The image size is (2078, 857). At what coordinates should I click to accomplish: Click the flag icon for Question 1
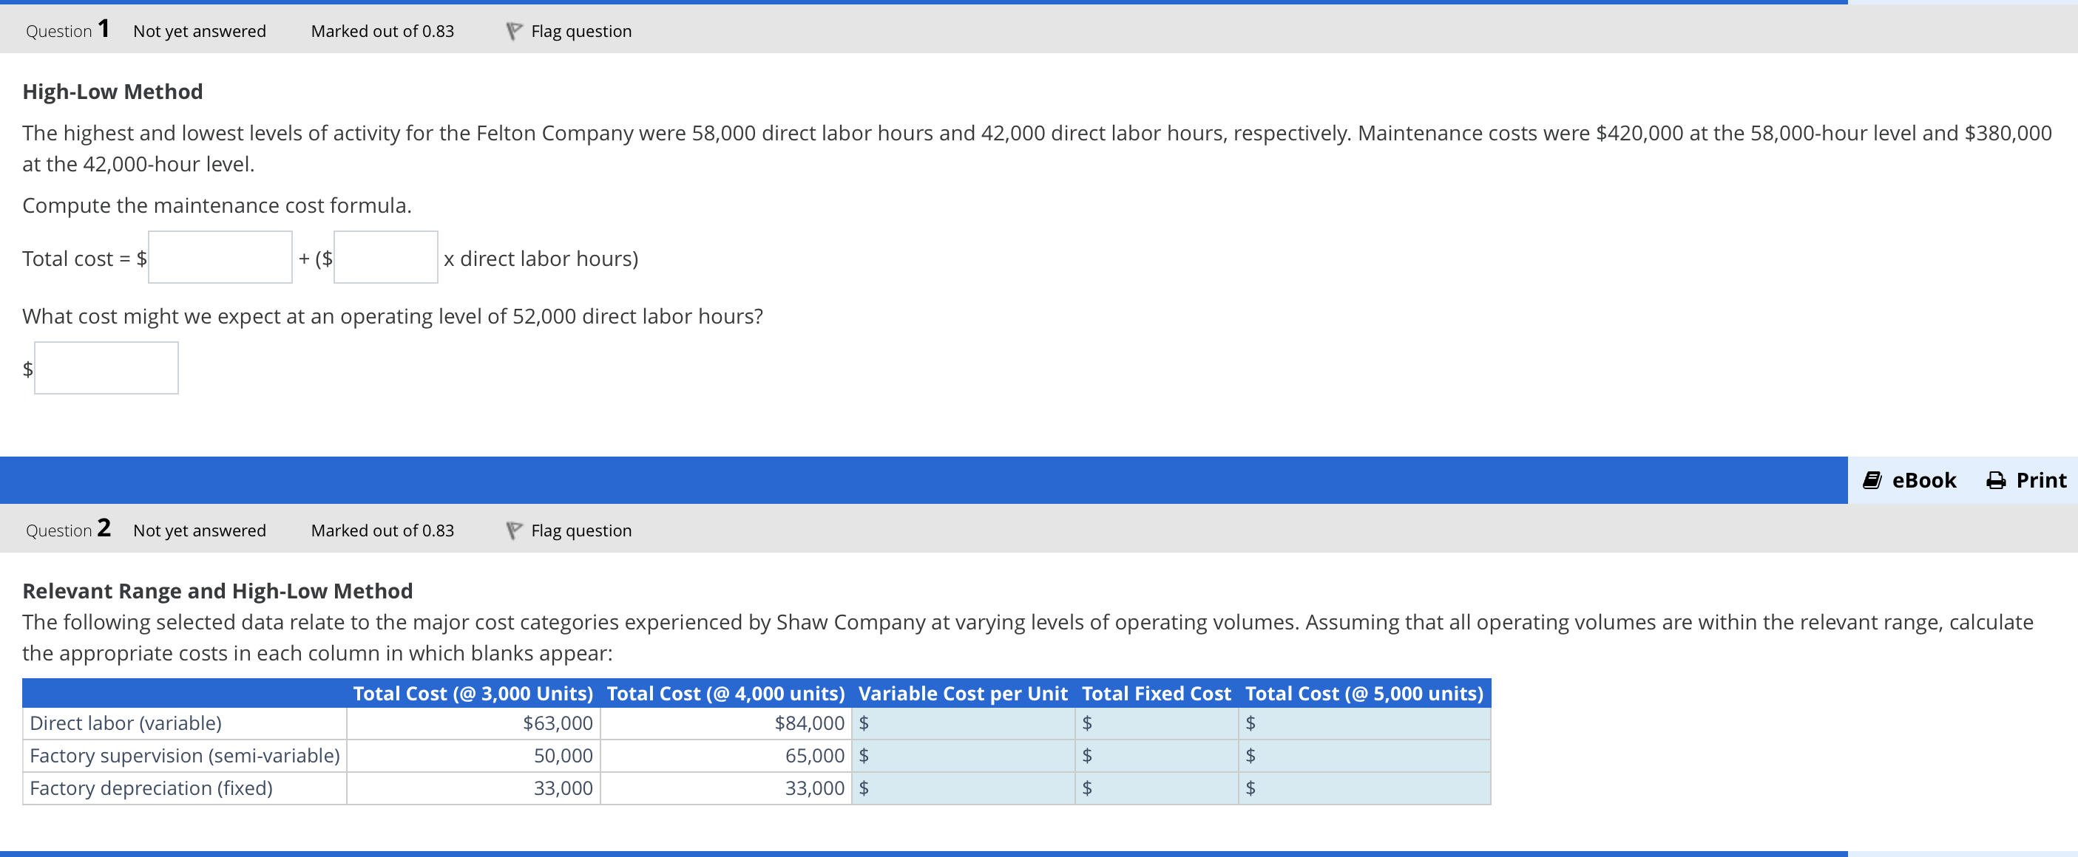(x=513, y=32)
